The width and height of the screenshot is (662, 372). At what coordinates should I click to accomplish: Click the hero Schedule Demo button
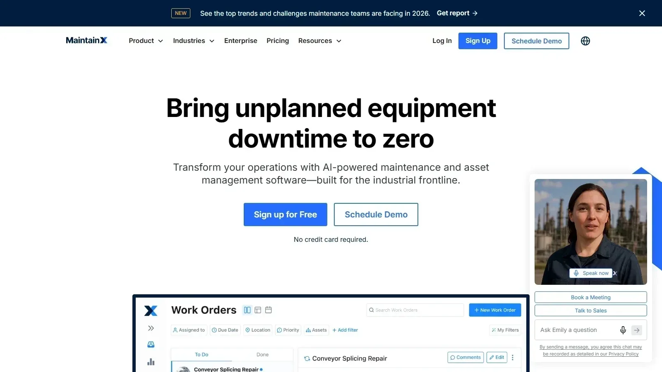point(376,215)
